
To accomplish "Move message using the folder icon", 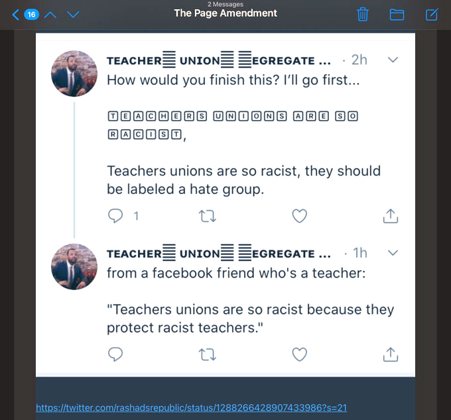I will click(x=397, y=14).
